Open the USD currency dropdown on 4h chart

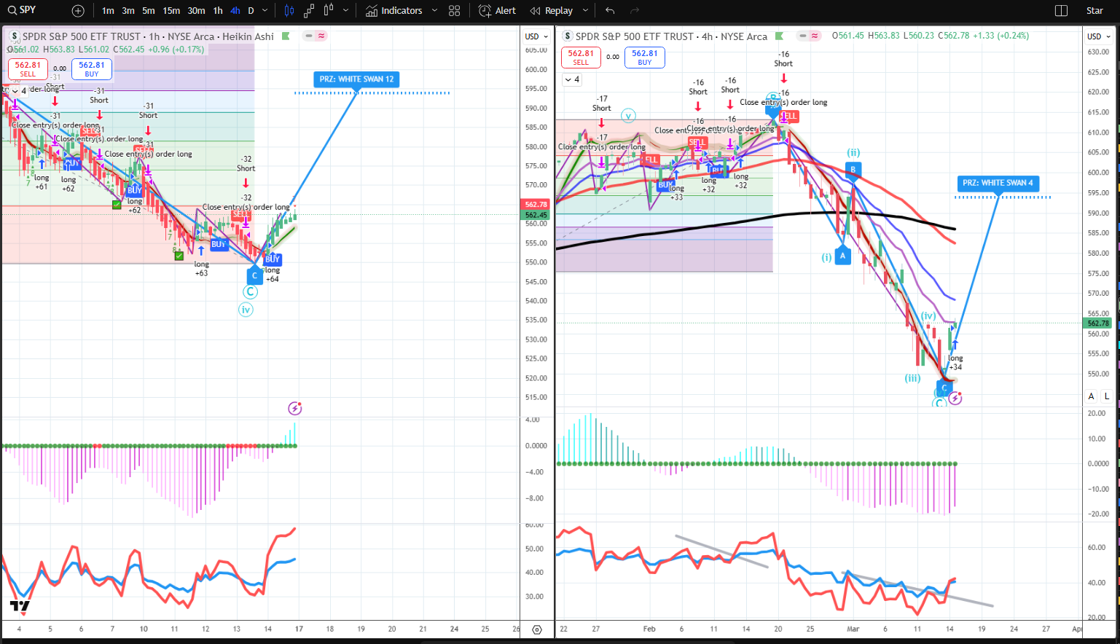pos(1099,36)
